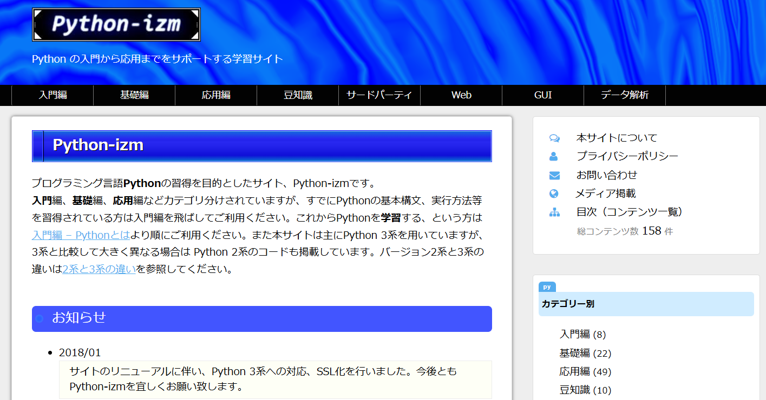The image size is (766, 400).
Task: Click the sitemap icon beside 目次
Action: [x=554, y=212]
